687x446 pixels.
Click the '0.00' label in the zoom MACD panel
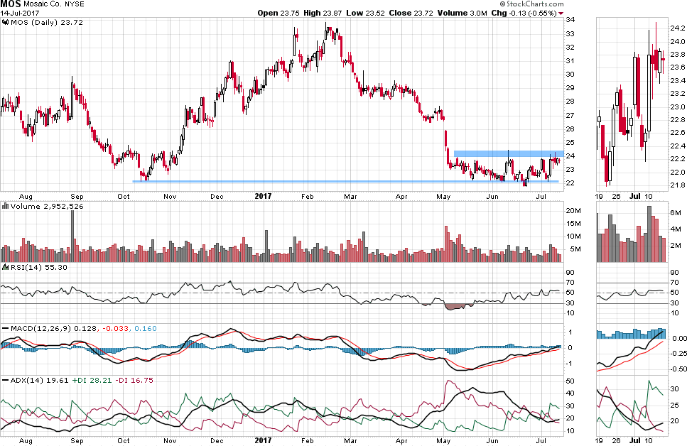[680, 338]
